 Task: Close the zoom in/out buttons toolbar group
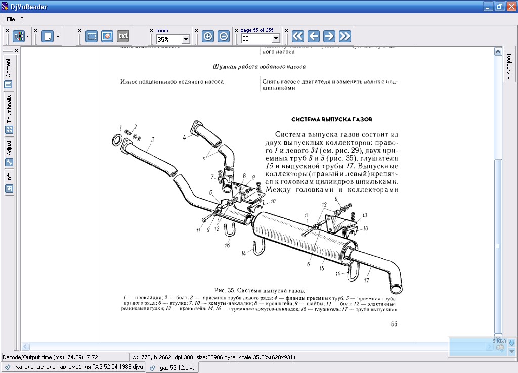point(196,30)
